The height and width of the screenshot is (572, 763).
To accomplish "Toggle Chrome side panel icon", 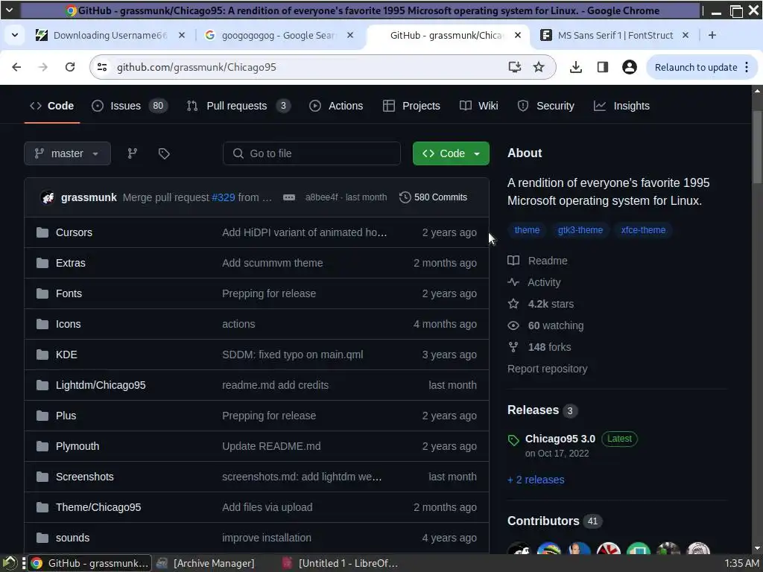I will click(602, 67).
